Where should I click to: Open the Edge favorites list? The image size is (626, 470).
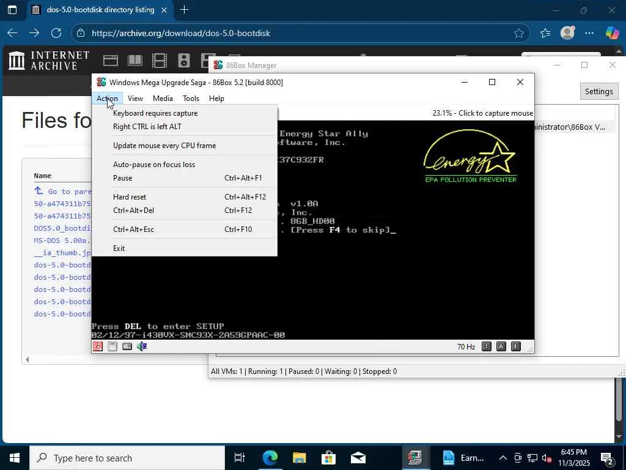545,33
